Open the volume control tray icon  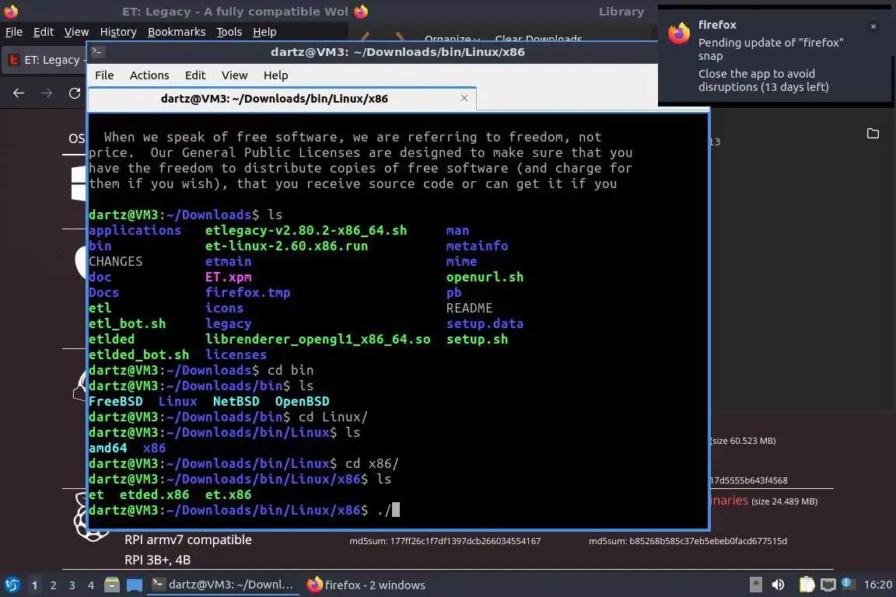pos(778,585)
